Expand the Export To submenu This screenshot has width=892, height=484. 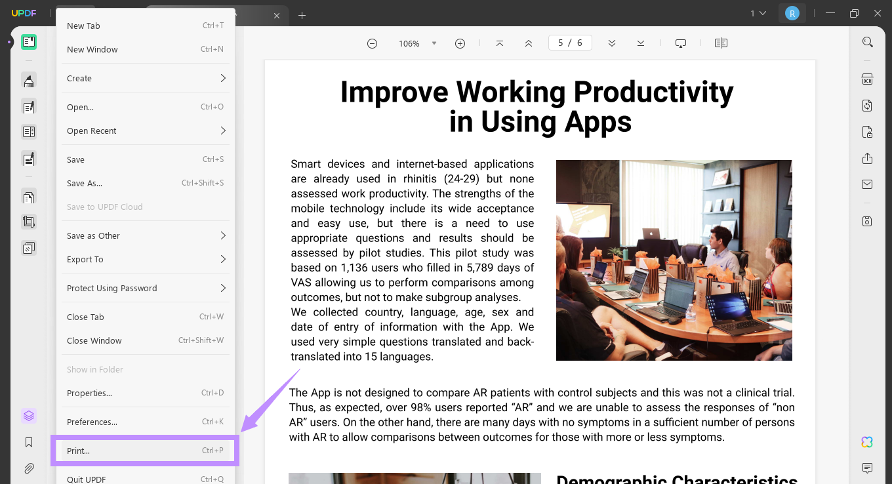coord(144,259)
